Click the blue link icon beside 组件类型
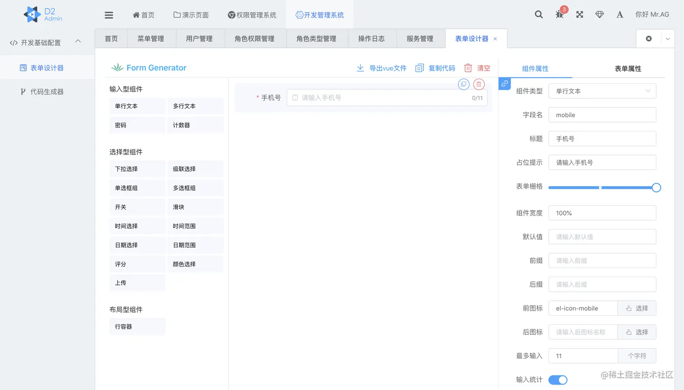684x390 pixels. tap(504, 84)
